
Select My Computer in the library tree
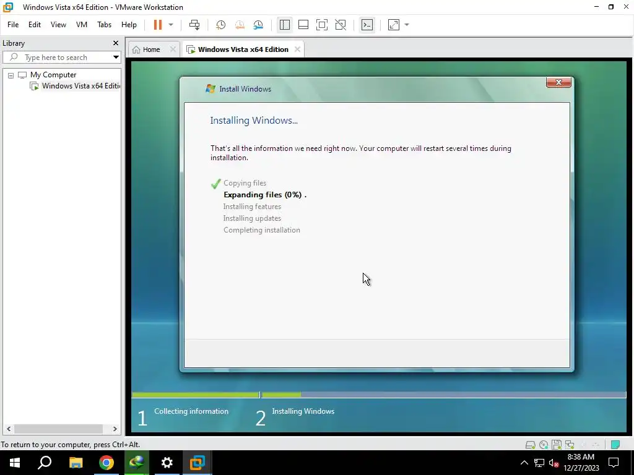(53, 75)
